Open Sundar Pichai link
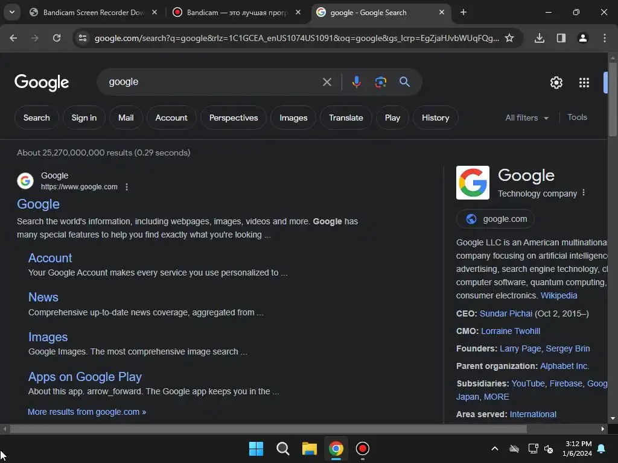Image resolution: width=618 pixels, height=463 pixels. tap(506, 313)
